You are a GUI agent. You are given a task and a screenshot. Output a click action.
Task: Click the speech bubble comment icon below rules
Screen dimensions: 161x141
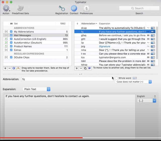(x=90, y=68)
